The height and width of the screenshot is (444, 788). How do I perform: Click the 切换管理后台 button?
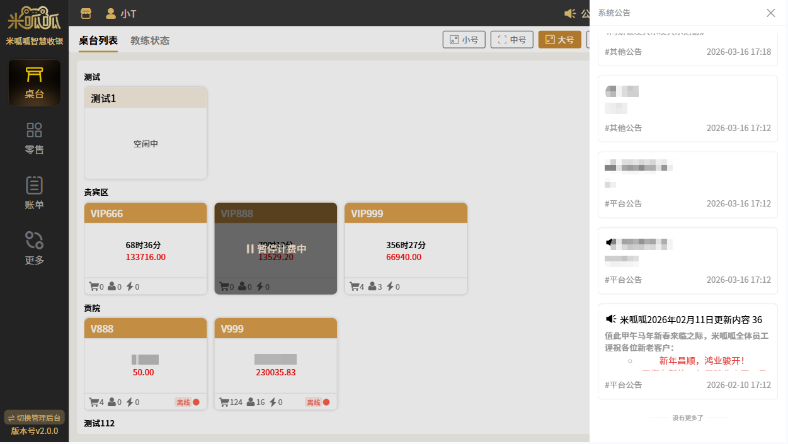34,418
